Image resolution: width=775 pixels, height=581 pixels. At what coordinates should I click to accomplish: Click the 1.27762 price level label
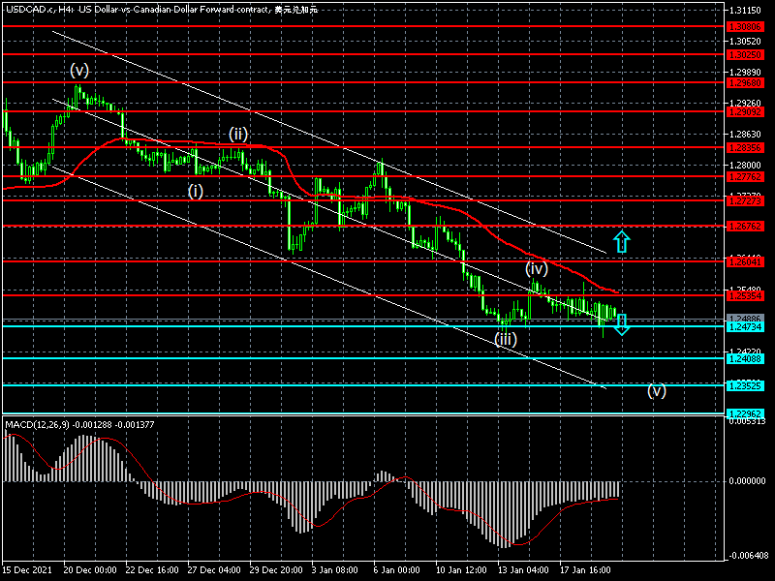point(745,177)
